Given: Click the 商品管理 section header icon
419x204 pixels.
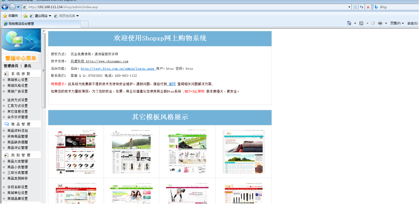Looking at the screenshot, I should pyautogui.click(x=6, y=124).
